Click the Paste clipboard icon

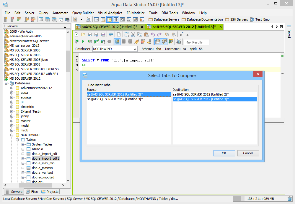coord(146,34)
